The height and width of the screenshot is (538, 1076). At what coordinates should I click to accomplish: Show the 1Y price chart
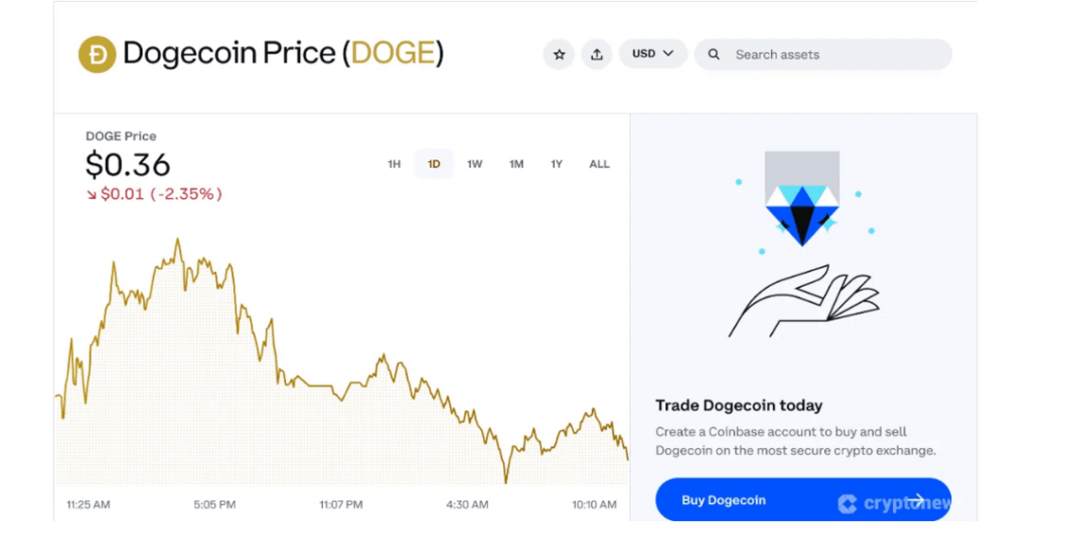tap(557, 164)
